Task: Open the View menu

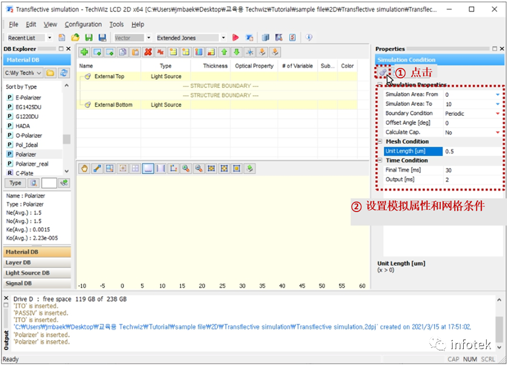Action: pyautogui.click(x=50, y=24)
